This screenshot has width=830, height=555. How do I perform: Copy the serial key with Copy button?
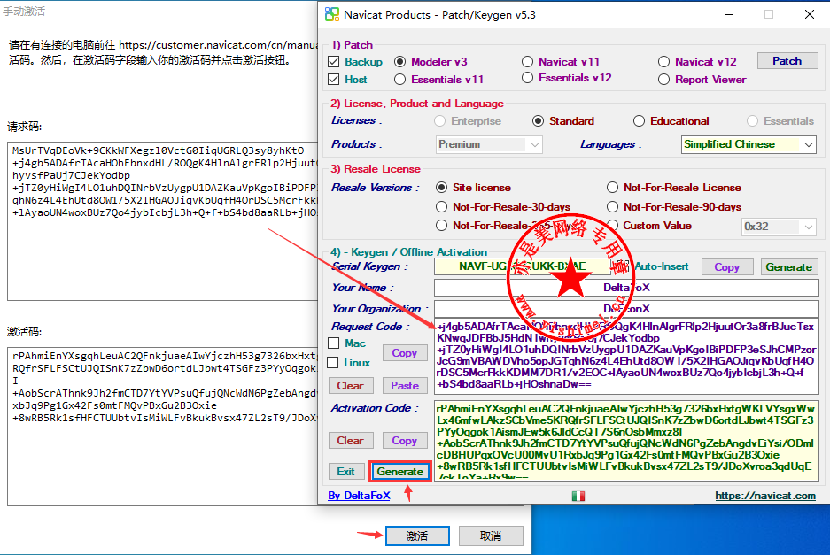coord(726,267)
